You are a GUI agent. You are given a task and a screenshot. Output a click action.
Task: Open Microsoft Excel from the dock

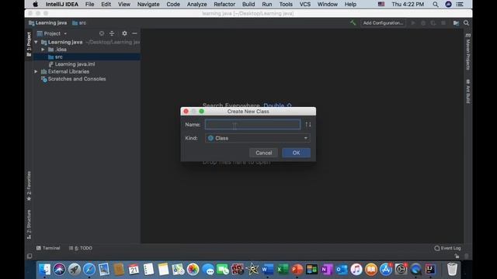pyautogui.click(x=282, y=269)
